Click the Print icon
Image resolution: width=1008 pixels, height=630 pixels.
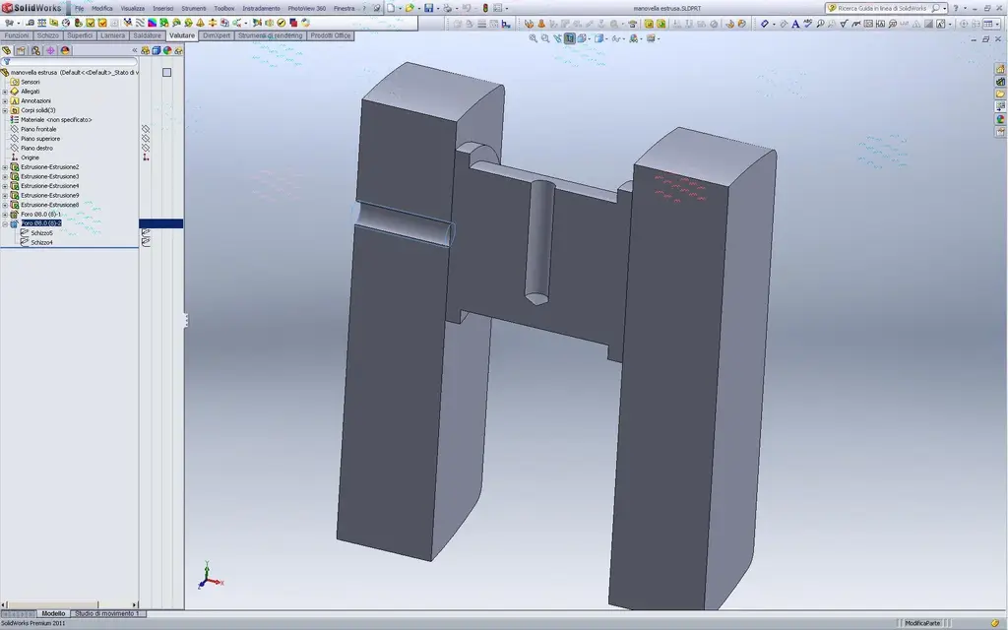click(448, 8)
